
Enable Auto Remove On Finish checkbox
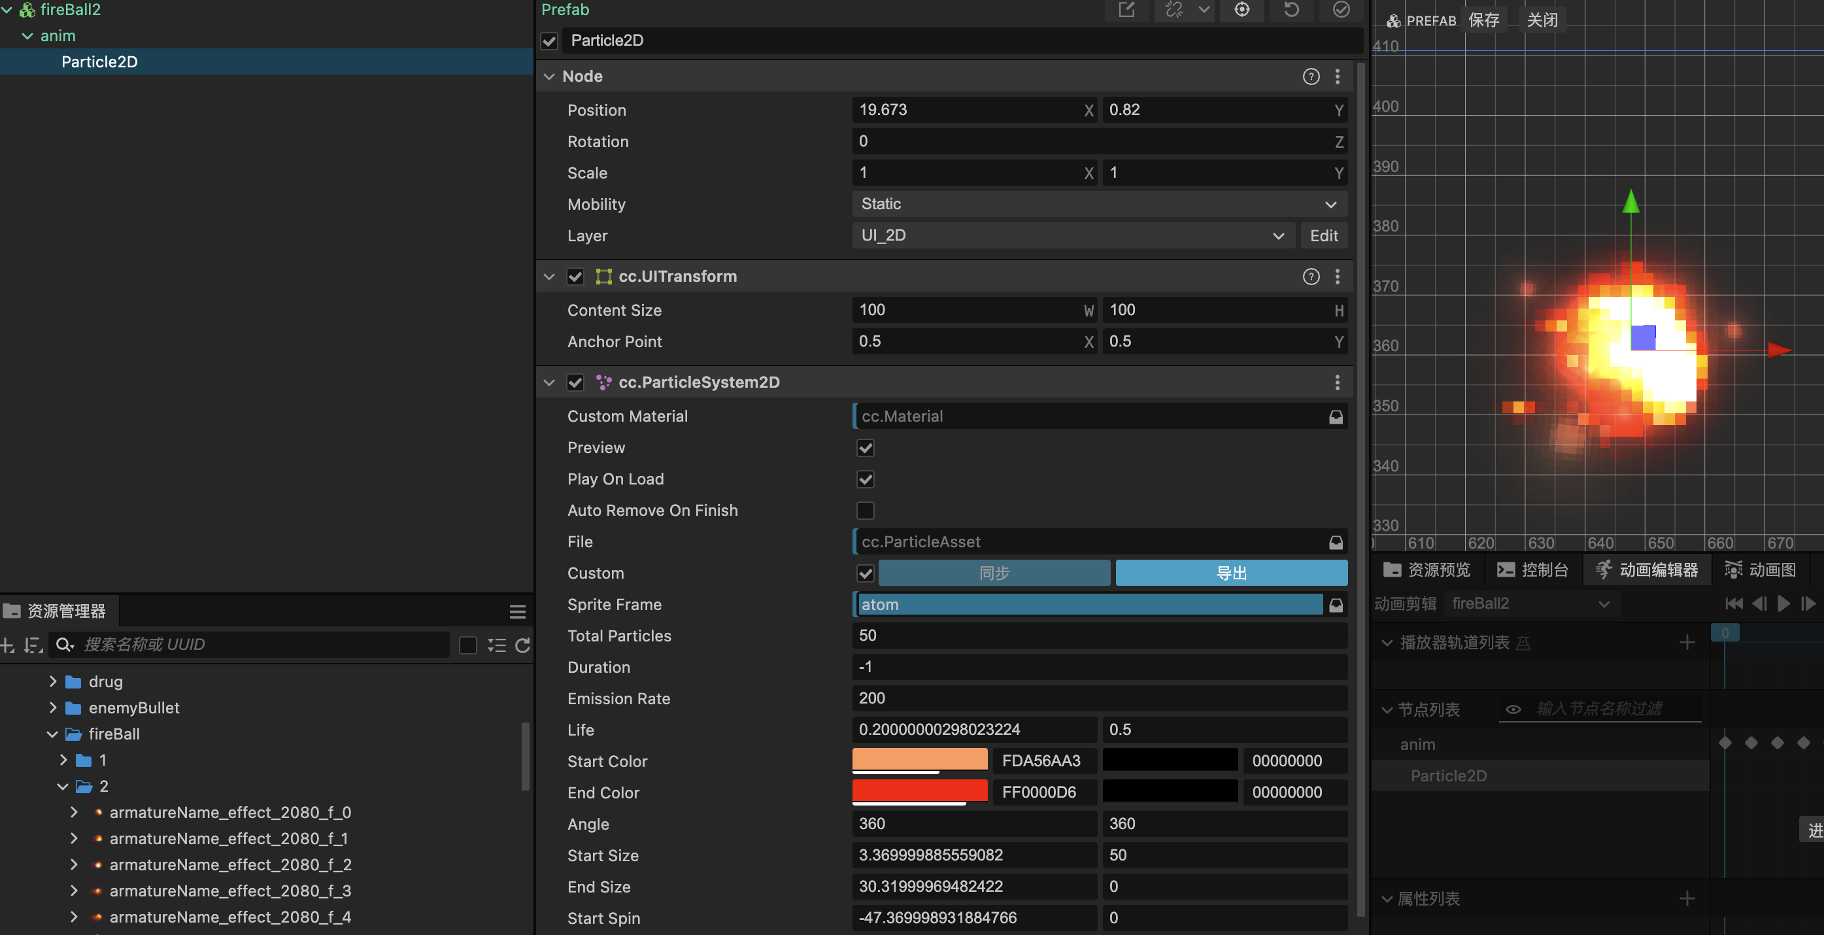[866, 511]
